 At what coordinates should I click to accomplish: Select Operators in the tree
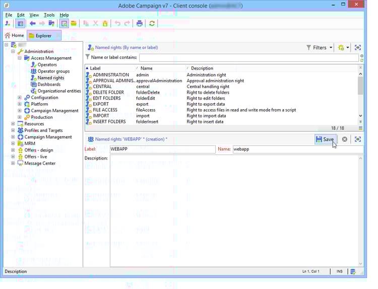[x=47, y=64]
